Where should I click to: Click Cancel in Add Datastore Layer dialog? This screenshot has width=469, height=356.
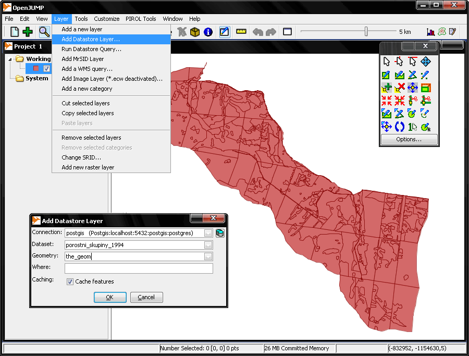tap(146, 298)
